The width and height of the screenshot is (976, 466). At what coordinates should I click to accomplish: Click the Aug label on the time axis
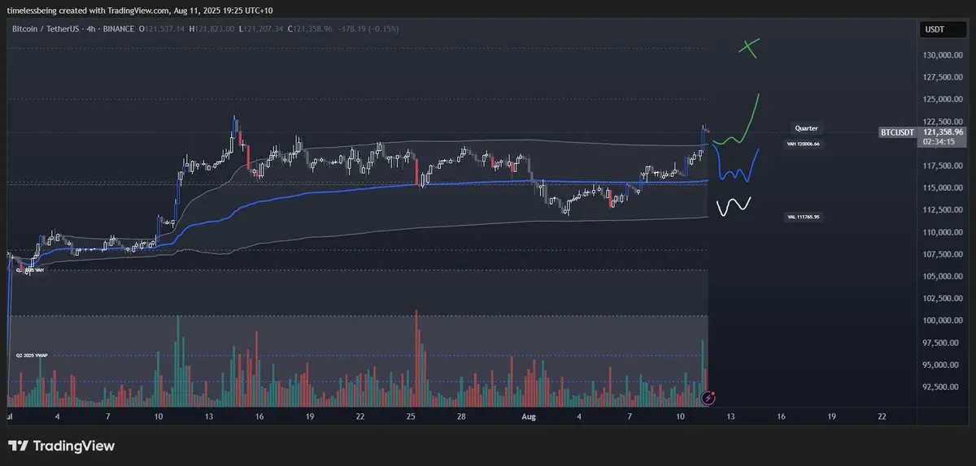tap(529, 416)
